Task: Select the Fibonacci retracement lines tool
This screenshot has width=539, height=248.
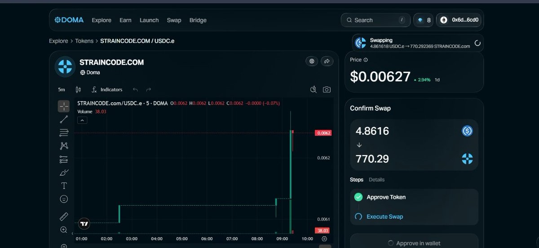Action: 64,133
